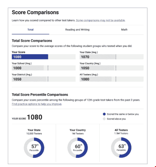Select the Total tab

pos(30,30)
